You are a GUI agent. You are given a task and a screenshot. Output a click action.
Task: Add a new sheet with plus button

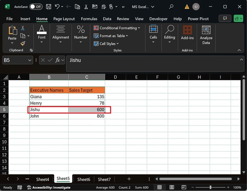pyautogui.click(x=129, y=179)
